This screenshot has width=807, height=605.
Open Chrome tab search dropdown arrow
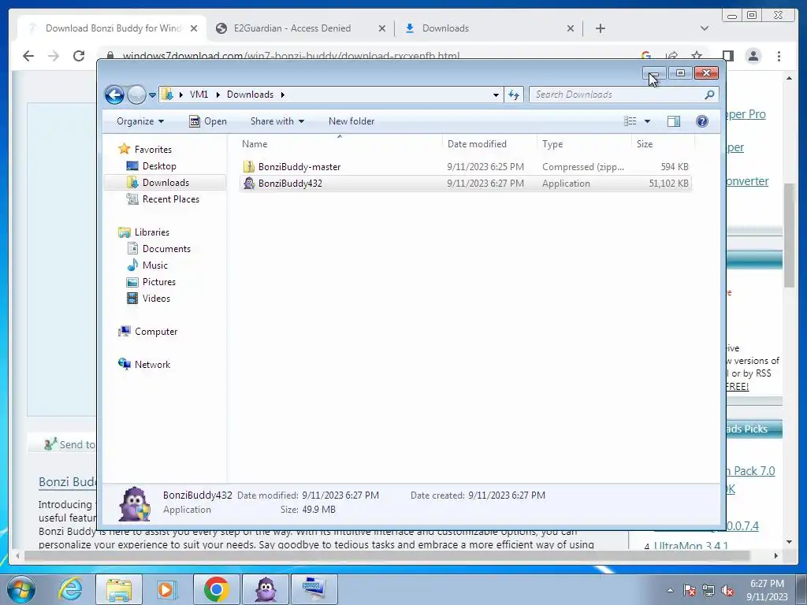tap(705, 28)
